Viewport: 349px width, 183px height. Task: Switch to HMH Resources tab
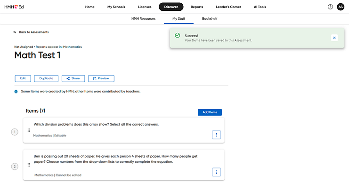tap(143, 19)
